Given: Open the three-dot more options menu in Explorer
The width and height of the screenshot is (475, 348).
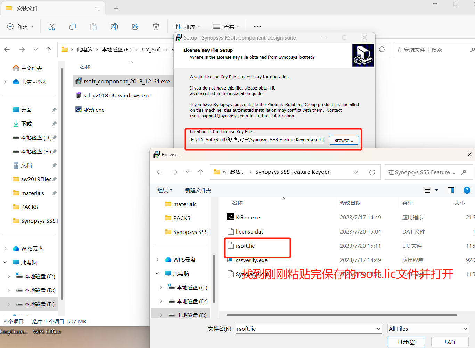Looking at the screenshot, I should (x=257, y=27).
